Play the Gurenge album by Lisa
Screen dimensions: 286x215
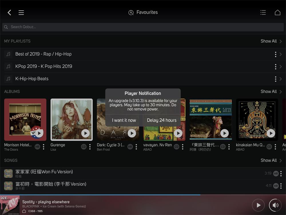(85, 133)
